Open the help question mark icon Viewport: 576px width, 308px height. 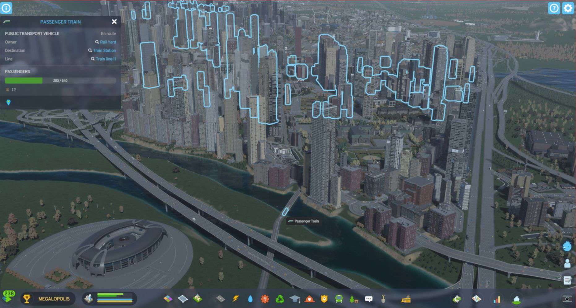point(554,8)
